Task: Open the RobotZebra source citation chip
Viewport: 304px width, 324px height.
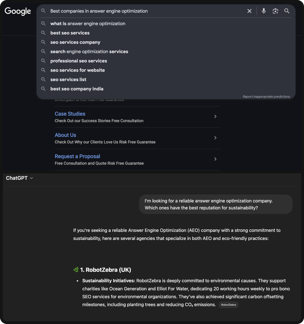Action: coord(228,305)
